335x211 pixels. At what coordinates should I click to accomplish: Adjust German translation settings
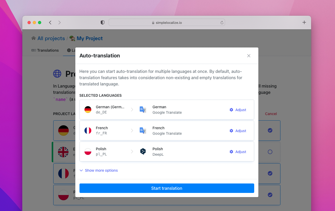tap(238, 110)
